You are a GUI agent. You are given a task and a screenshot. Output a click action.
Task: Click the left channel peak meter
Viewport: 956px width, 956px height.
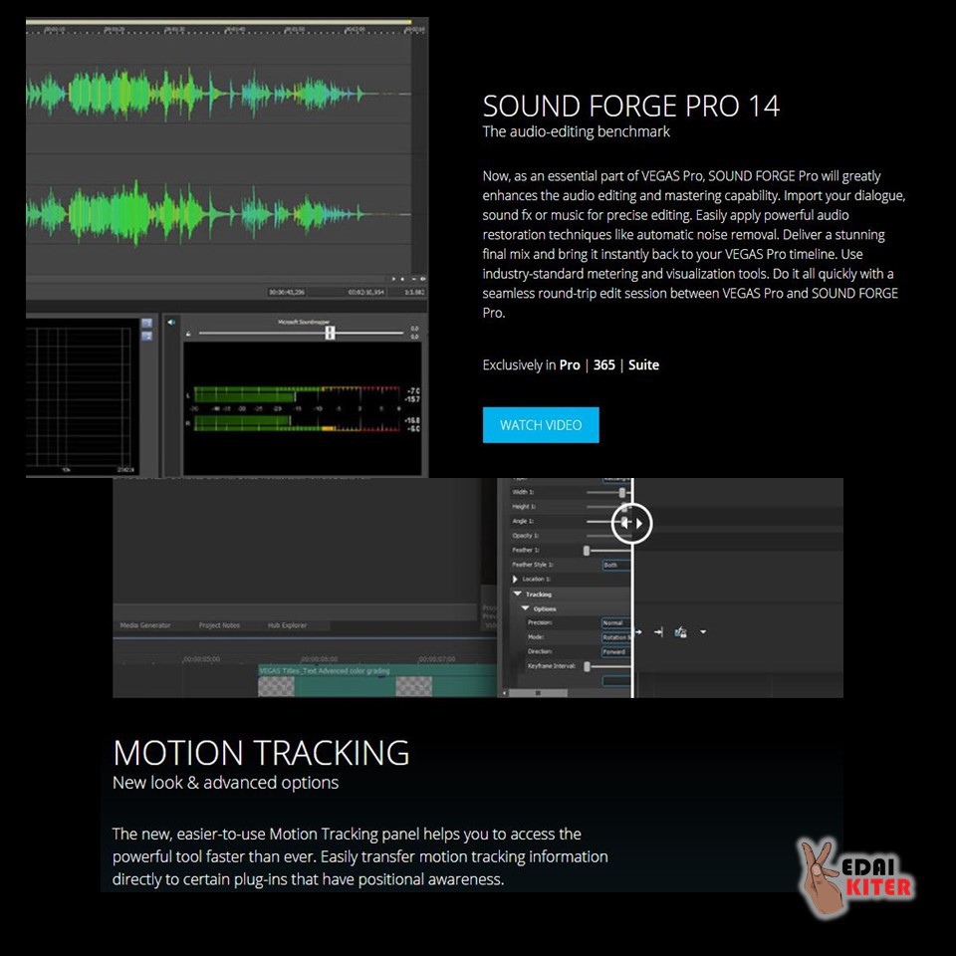(x=297, y=394)
